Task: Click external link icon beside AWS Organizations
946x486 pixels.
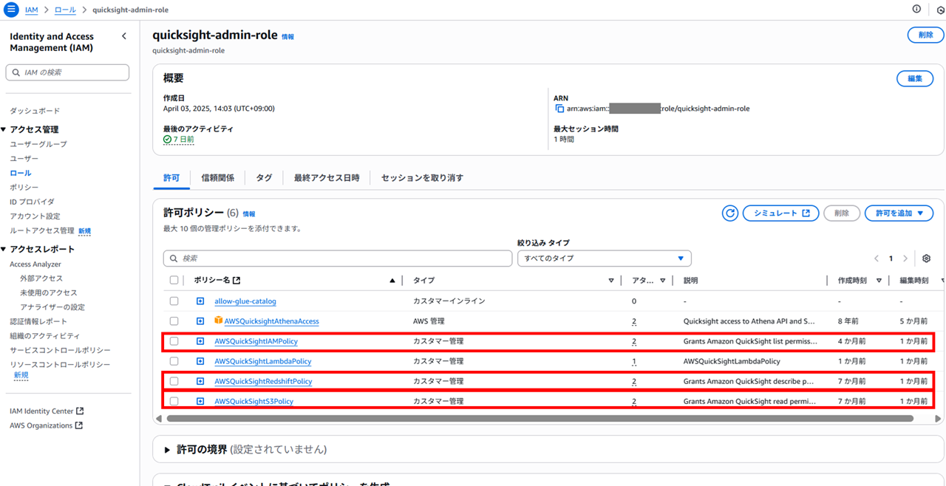Action: [79, 425]
